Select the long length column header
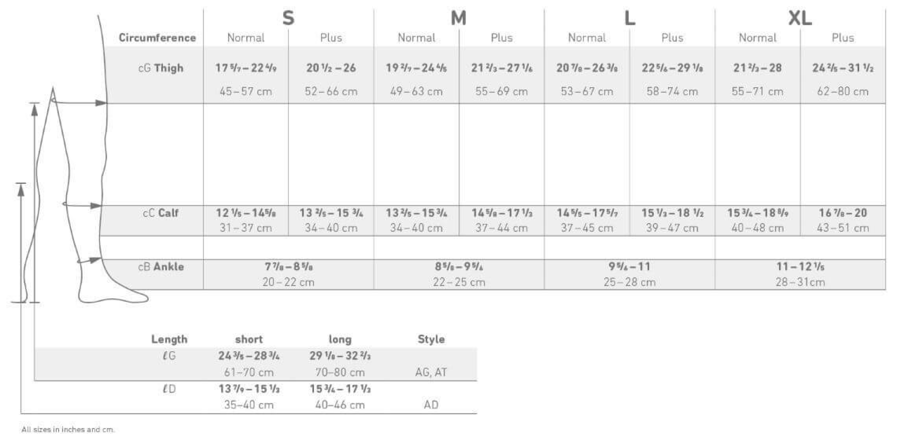This screenshot has width=897, height=437. click(340, 339)
